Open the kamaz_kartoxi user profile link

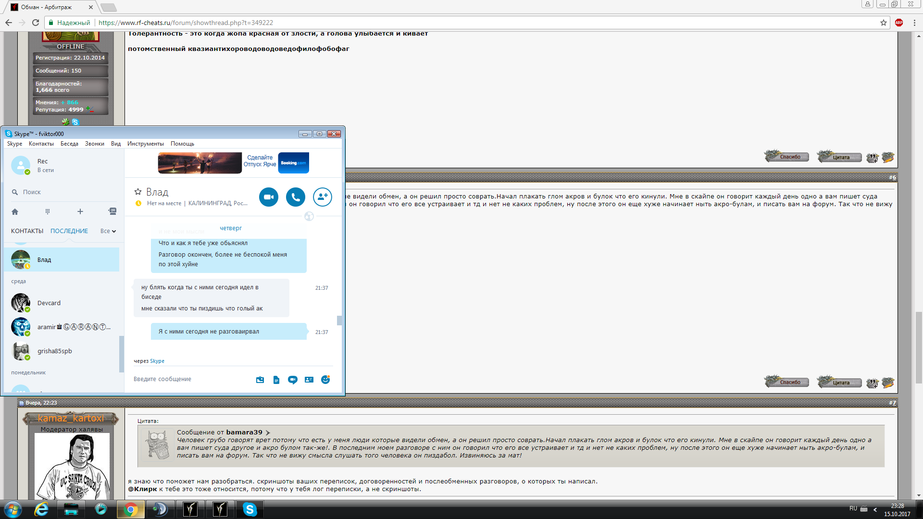click(x=71, y=418)
